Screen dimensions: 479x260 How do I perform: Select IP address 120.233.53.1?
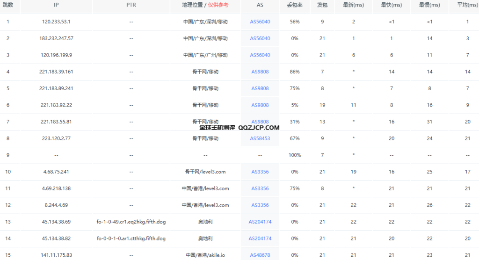pyautogui.click(x=56, y=22)
